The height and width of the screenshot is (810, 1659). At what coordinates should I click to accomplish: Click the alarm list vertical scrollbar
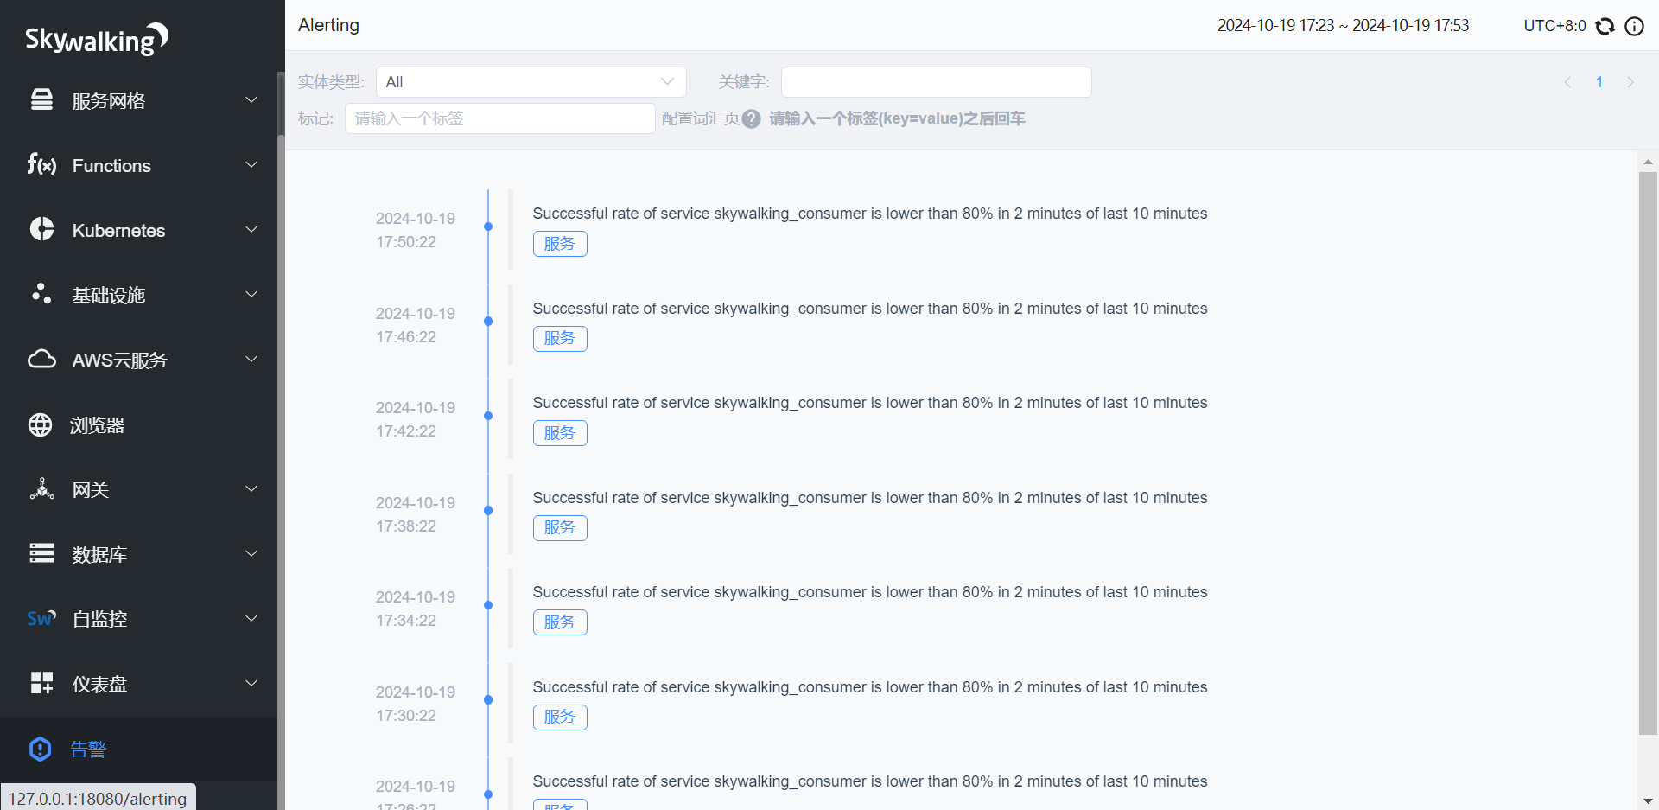coord(1648,453)
